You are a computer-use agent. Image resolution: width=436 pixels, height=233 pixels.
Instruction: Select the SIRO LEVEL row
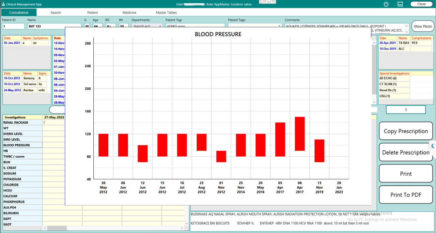point(22,139)
